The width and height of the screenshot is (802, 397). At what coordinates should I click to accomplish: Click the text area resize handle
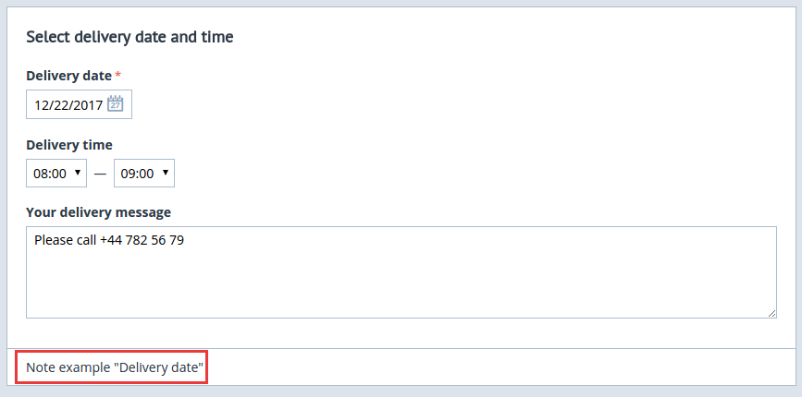click(771, 313)
